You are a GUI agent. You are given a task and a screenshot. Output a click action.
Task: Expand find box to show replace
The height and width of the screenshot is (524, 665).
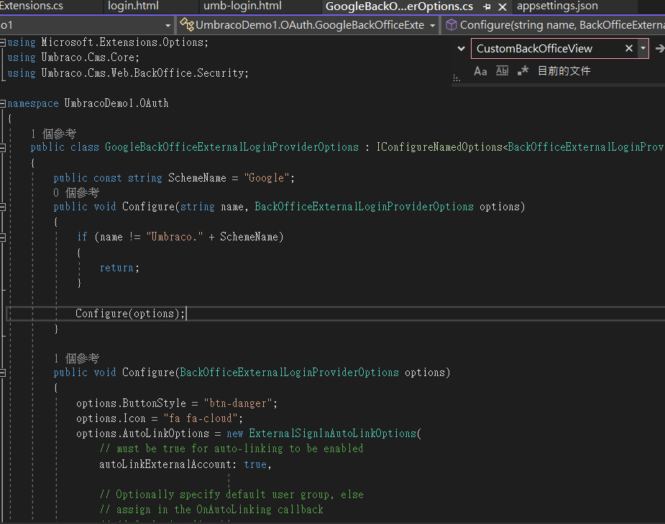pyautogui.click(x=461, y=49)
